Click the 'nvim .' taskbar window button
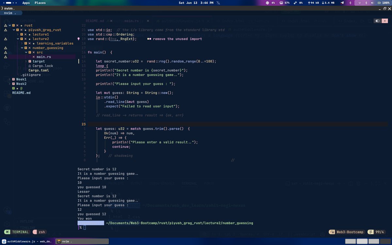Image resolution: width=392 pixels, height=245 pixels. click(x=82, y=241)
